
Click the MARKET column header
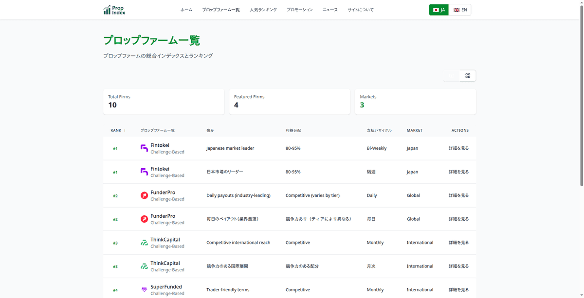[415, 130]
